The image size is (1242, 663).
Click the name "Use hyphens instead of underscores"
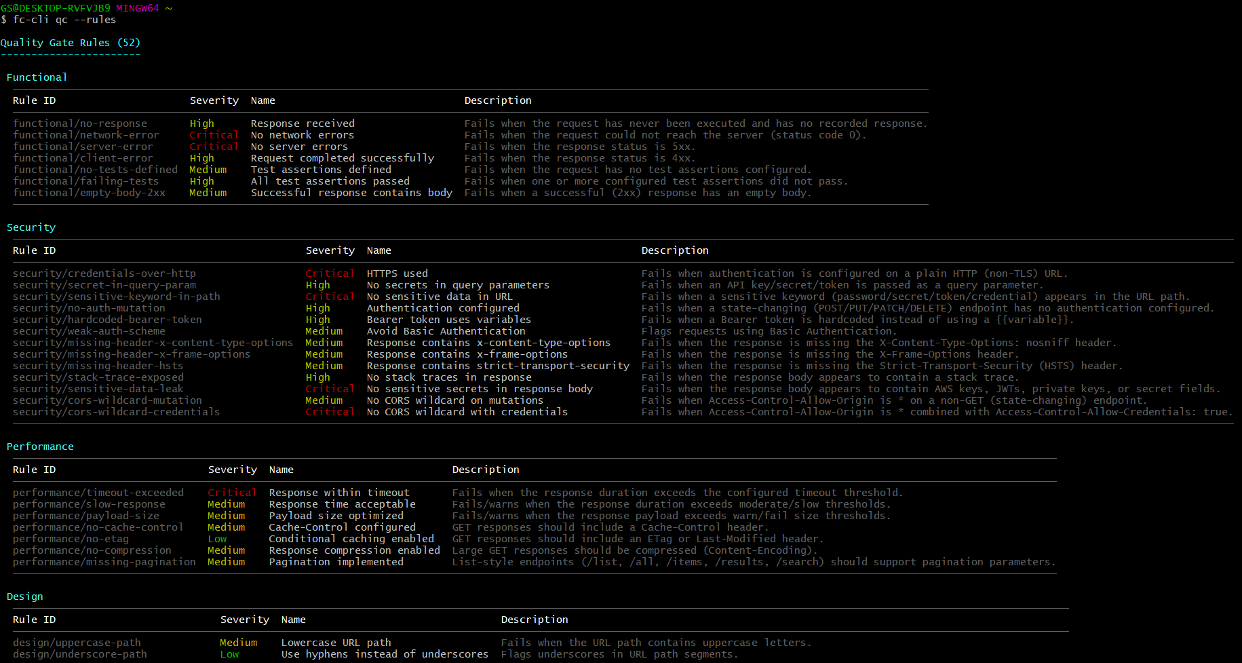tap(385, 654)
